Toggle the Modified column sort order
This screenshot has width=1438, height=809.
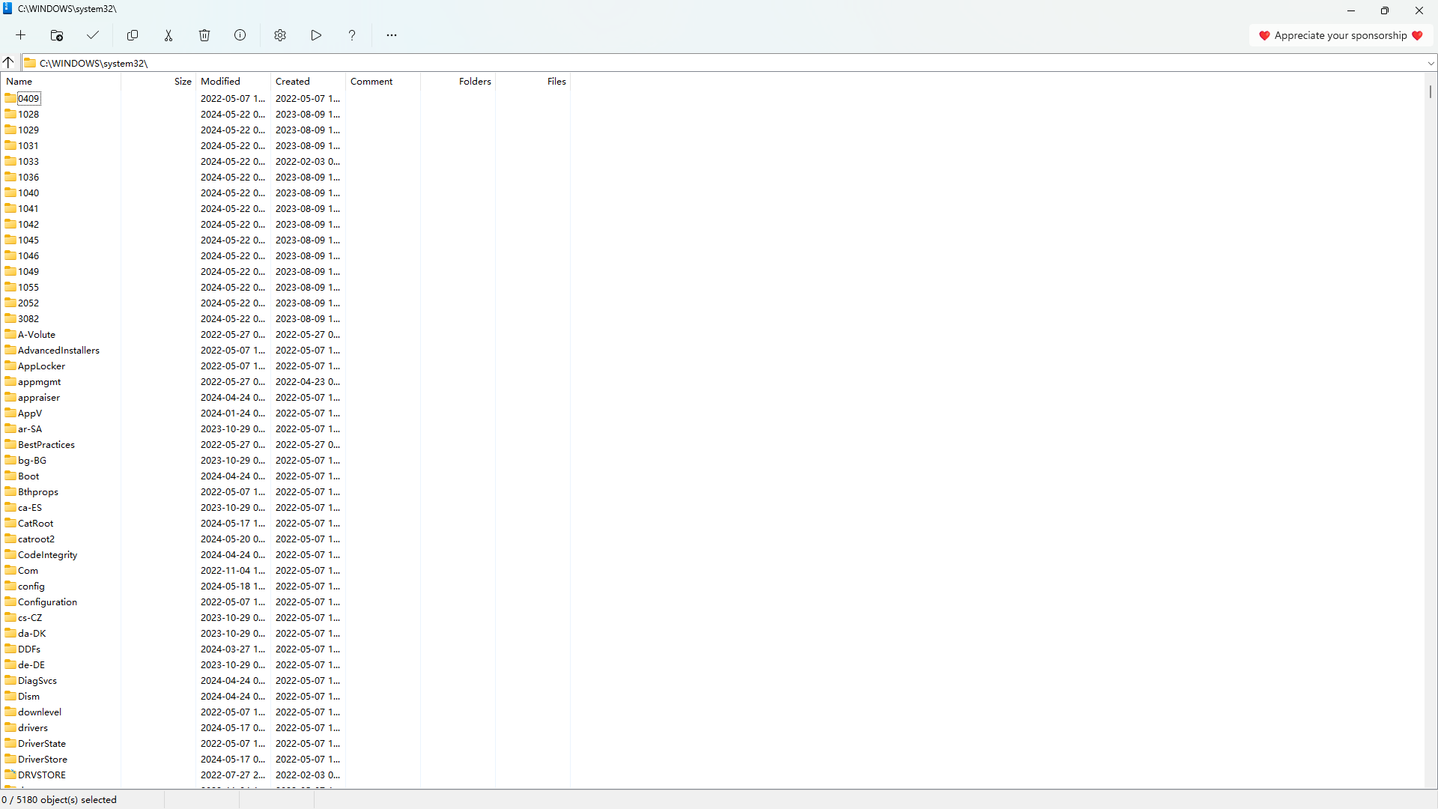(219, 81)
